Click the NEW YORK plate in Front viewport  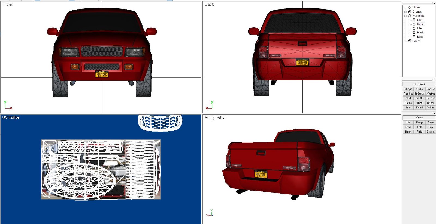tap(102, 74)
